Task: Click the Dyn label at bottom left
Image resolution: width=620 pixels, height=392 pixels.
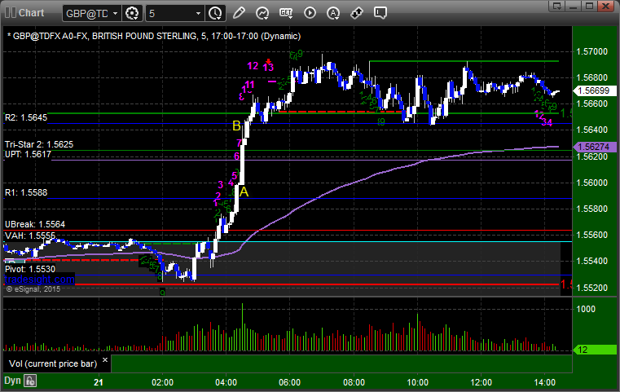Action: tap(12, 381)
